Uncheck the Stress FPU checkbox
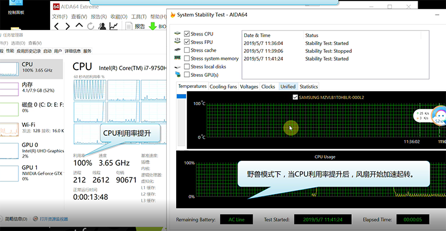This screenshot has width=446, height=231. point(187,42)
